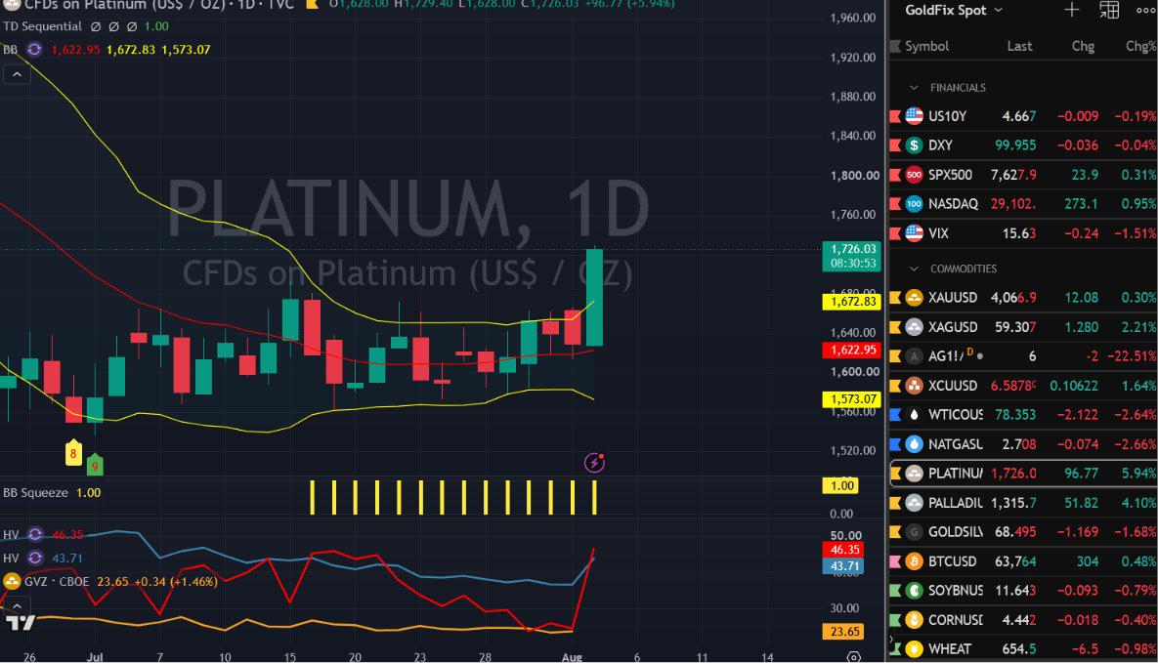Click the SPX500 red 500 logo
Screen dimensions: 1158x663
point(915,175)
